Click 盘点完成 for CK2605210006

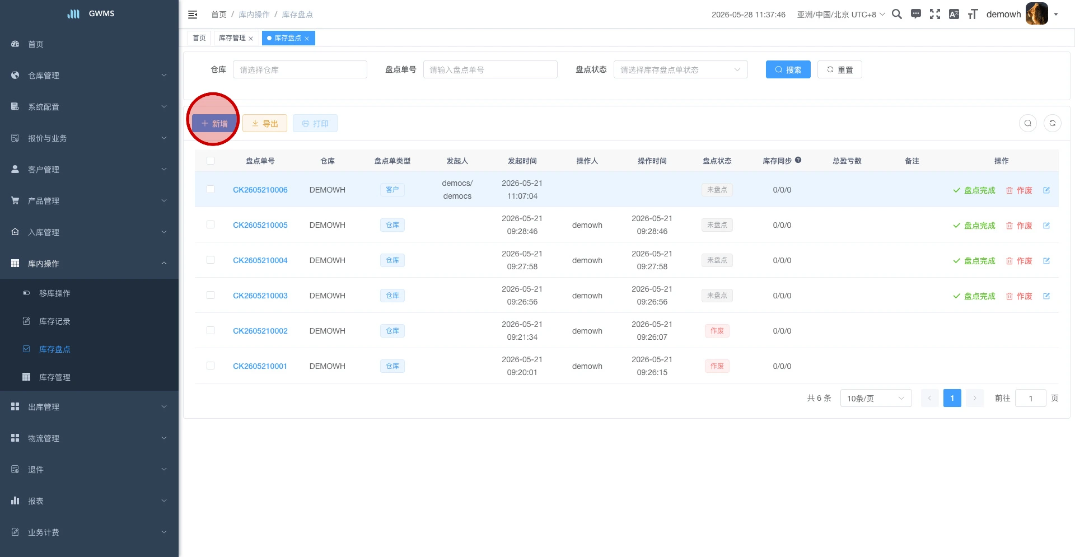point(974,190)
